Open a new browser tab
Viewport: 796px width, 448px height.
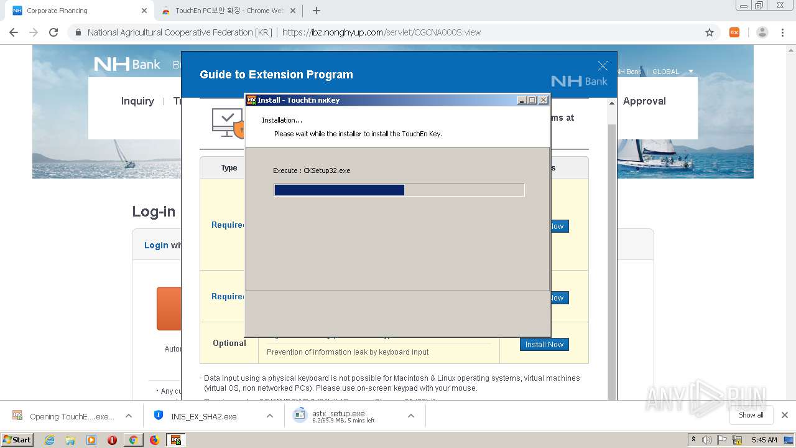[317, 11]
